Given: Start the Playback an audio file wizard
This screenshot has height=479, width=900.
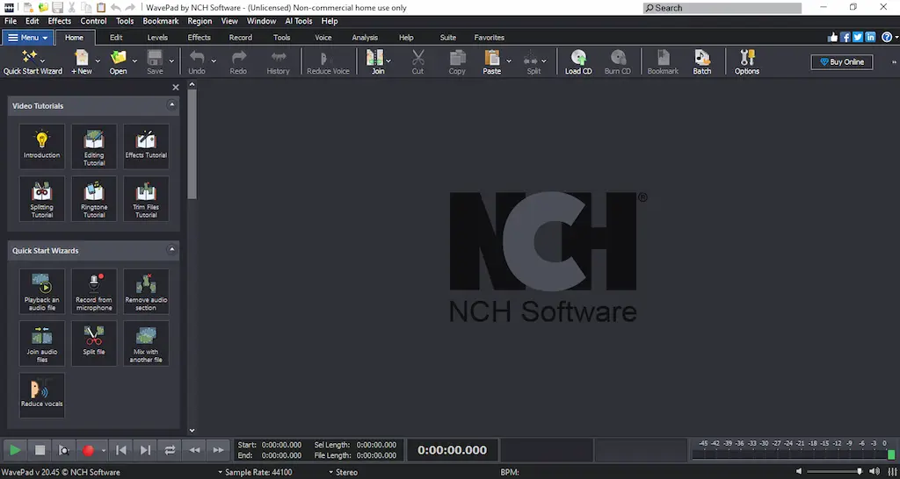Looking at the screenshot, I should click(42, 291).
